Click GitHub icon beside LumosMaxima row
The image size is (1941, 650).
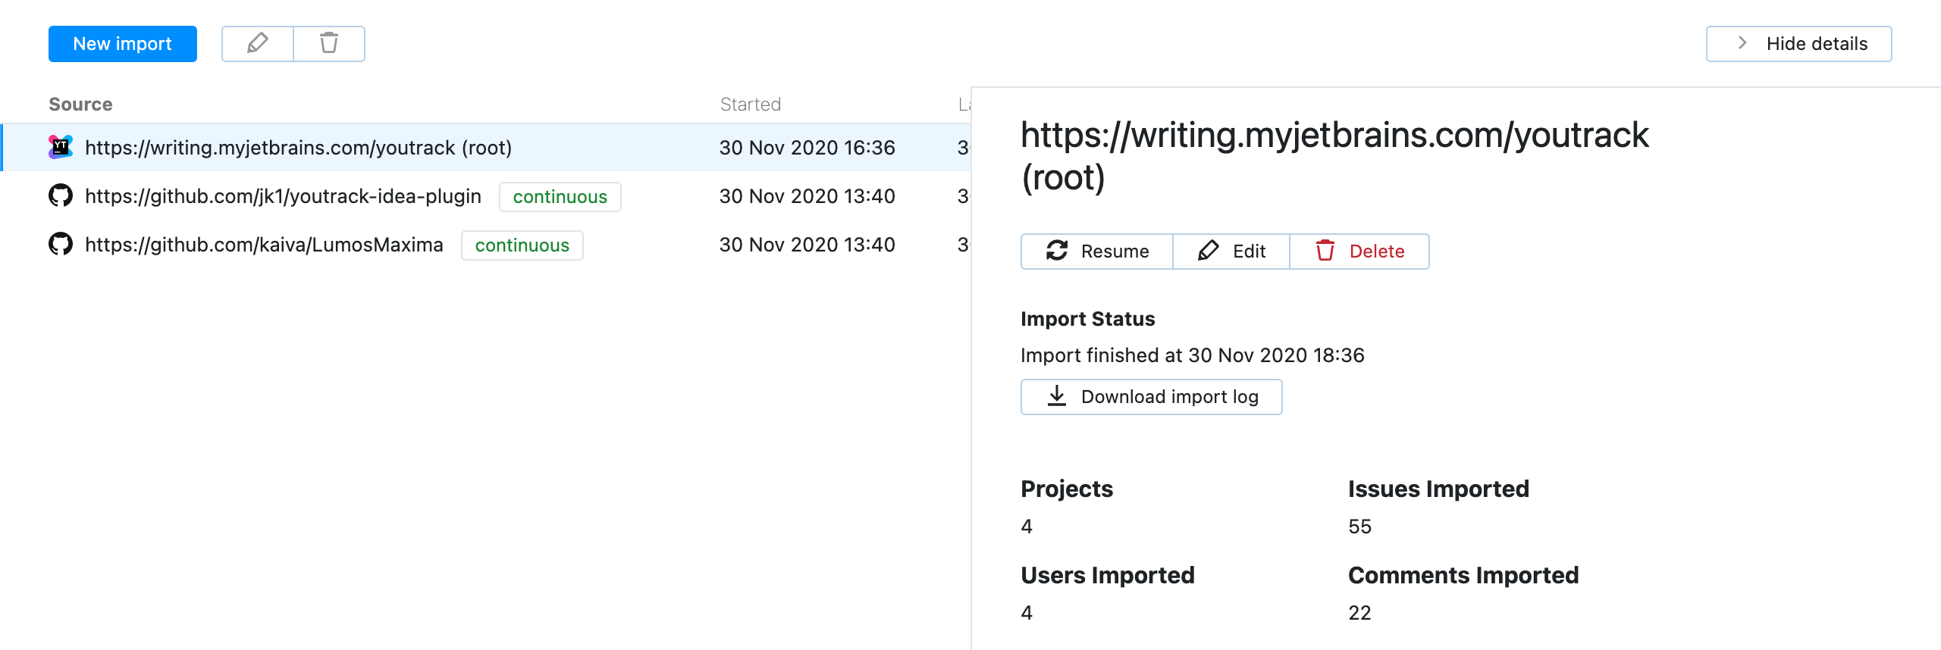coord(61,244)
